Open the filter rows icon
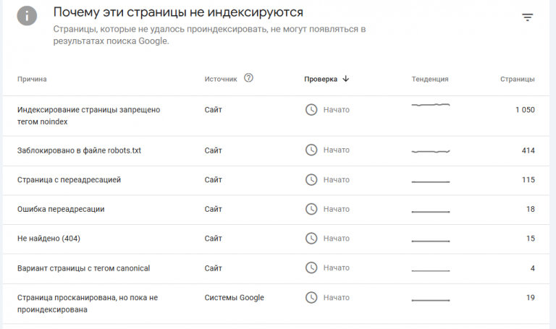This screenshot has height=329, width=556. 528,17
